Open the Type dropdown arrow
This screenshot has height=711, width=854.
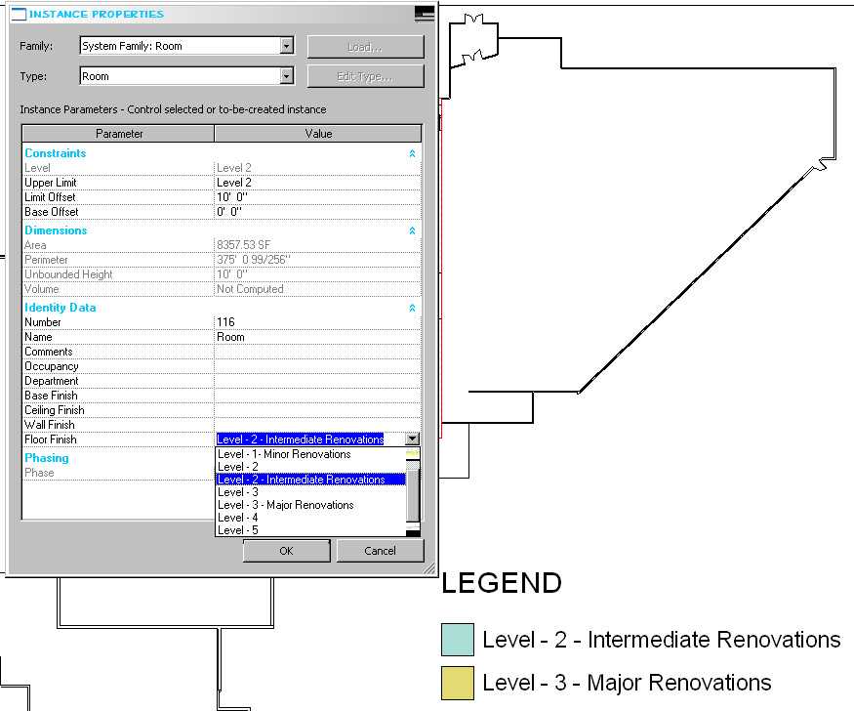click(287, 76)
